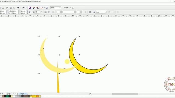Click the center X marker of selection
This screenshot has height=98, width=175.
[x=59, y=55]
